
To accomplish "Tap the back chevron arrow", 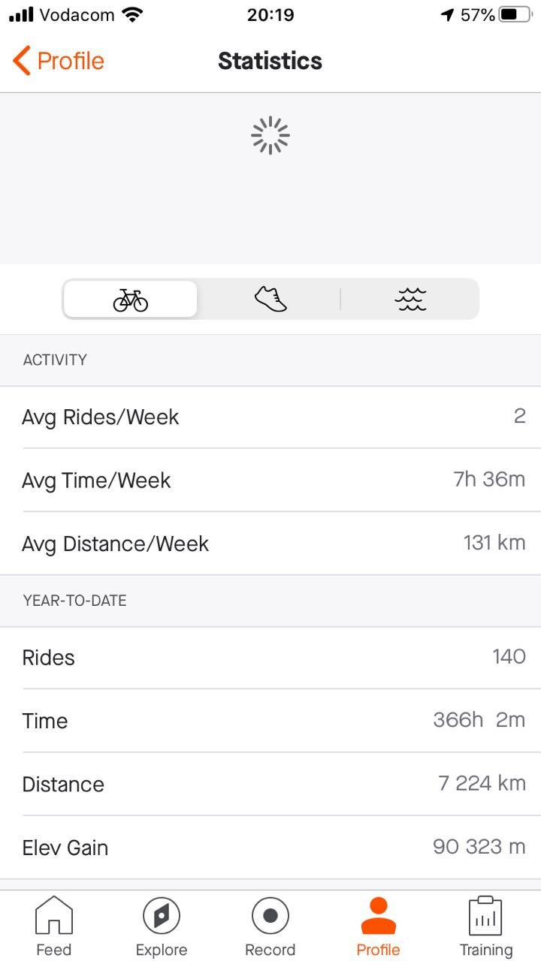I will tap(22, 61).
